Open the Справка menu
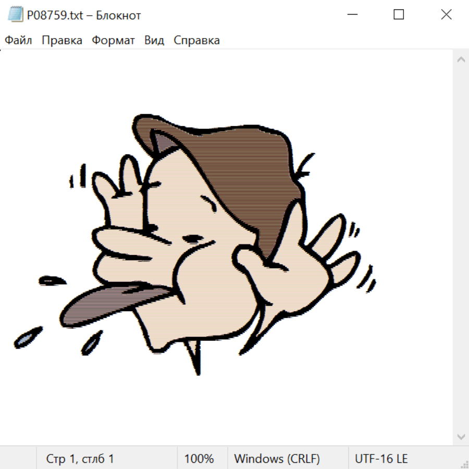This screenshot has height=469, width=469. click(196, 41)
